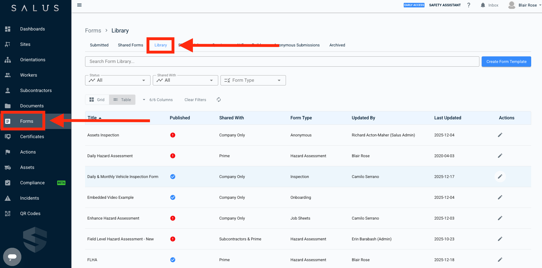Open the 6/6 Columns selector
This screenshot has height=268, width=542.
[x=158, y=100]
